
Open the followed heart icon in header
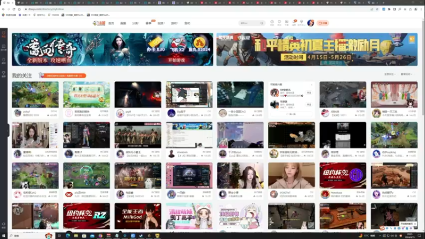coord(279,23)
